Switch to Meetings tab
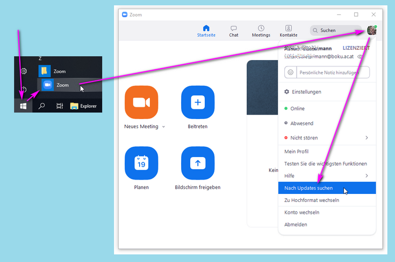Image resolution: width=395 pixels, height=262 pixels. coord(261,31)
